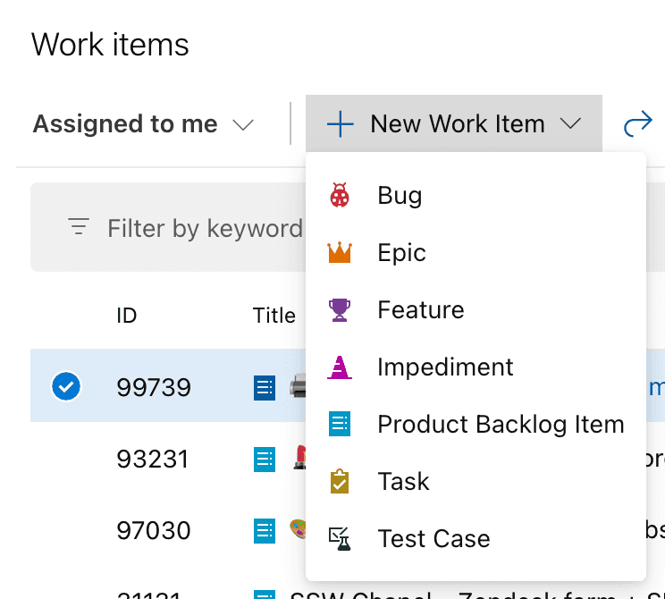Click the Test Case flask icon

tap(340, 538)
